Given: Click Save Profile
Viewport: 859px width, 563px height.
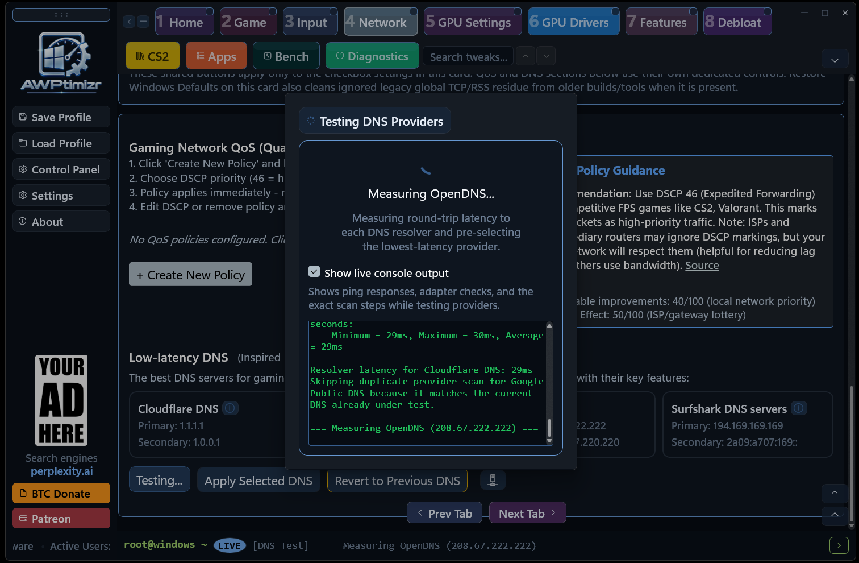Looking at the screenshot, I should 61,117.
